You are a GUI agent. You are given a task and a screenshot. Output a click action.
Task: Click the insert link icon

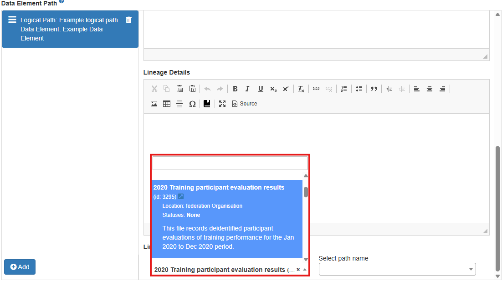click(316, 89)
